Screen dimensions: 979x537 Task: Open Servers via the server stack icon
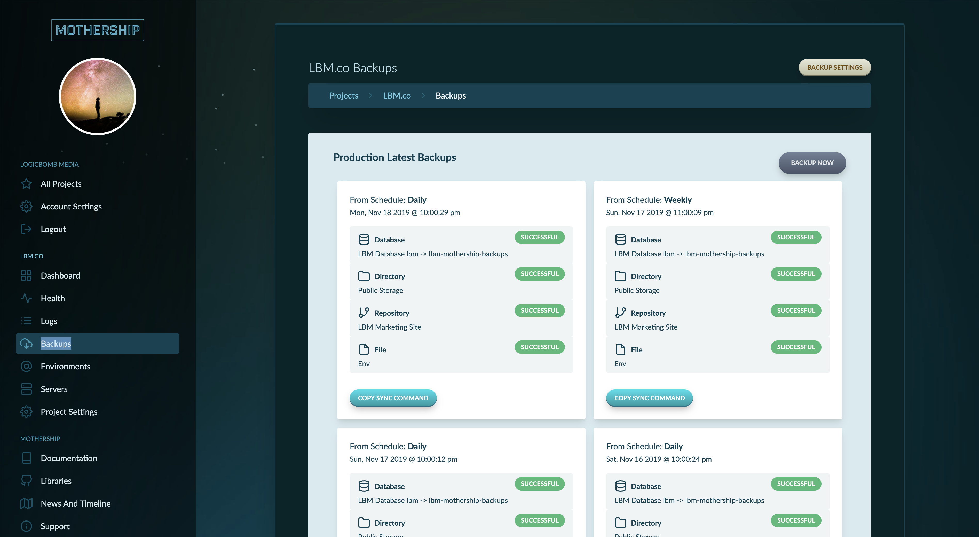pyautogui.click(x=26, y=389)
